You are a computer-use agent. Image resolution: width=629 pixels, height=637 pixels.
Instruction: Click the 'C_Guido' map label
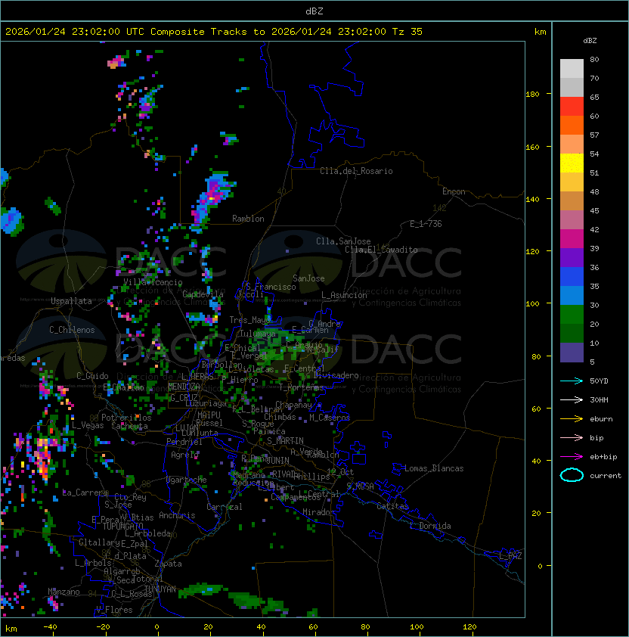pos(92,376)
